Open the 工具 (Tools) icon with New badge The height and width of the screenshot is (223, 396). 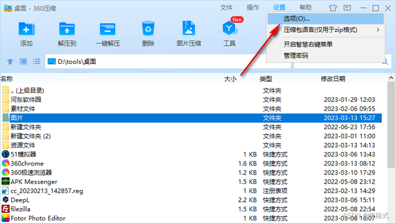click(229, 28)
